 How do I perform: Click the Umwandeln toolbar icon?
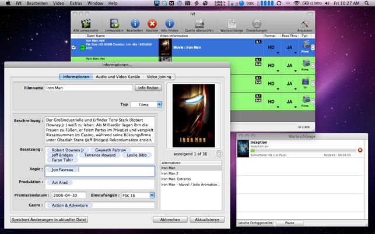click(114, 24)
